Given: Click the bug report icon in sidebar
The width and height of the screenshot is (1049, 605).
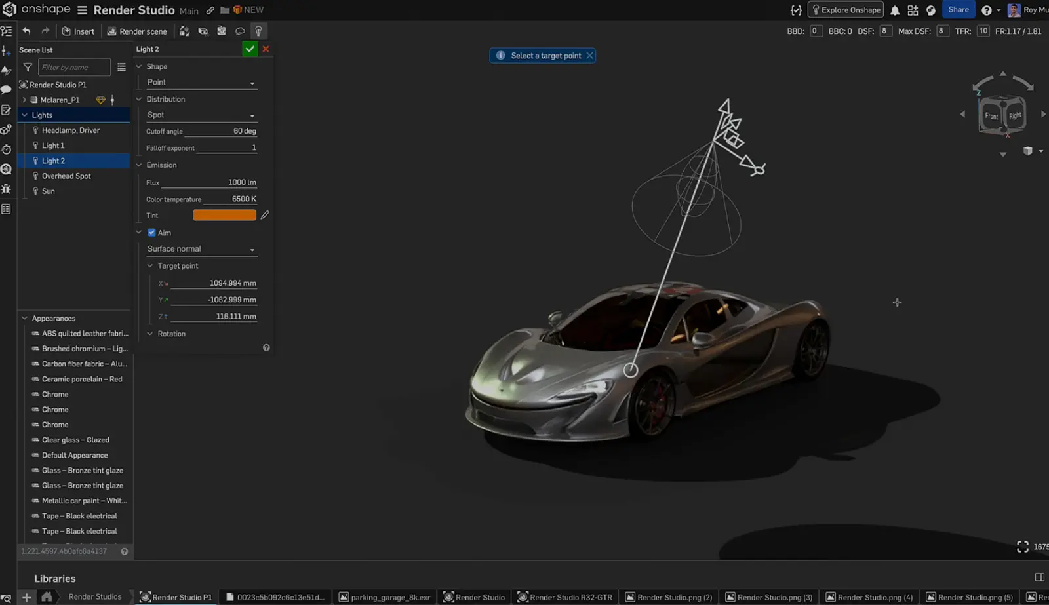Looking at the screenshot, I should click(x=6, y=189).
